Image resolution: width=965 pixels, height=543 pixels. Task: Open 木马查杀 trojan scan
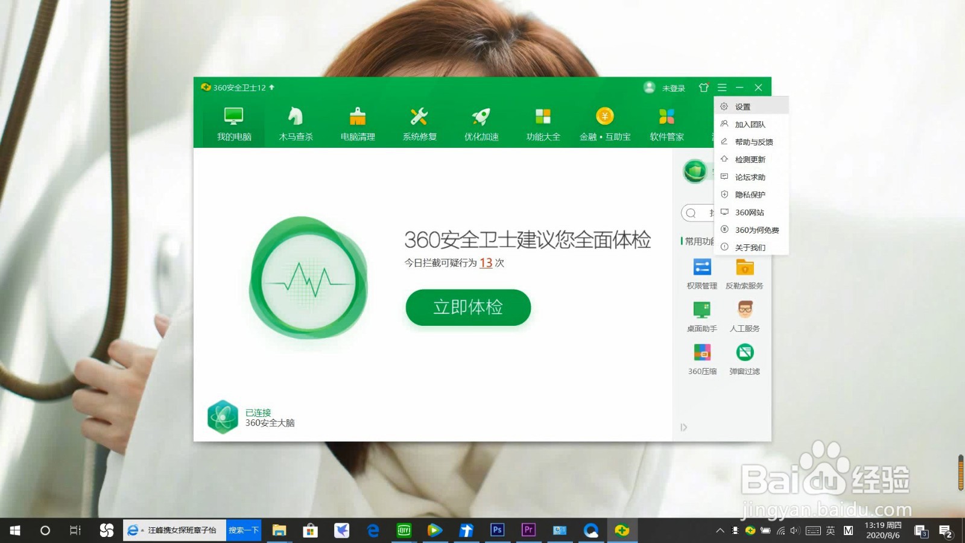tap(296, 124)
